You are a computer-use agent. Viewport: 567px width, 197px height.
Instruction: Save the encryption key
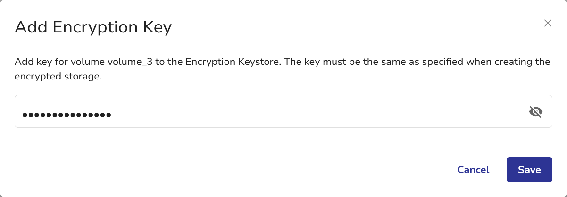pos(529,170)
